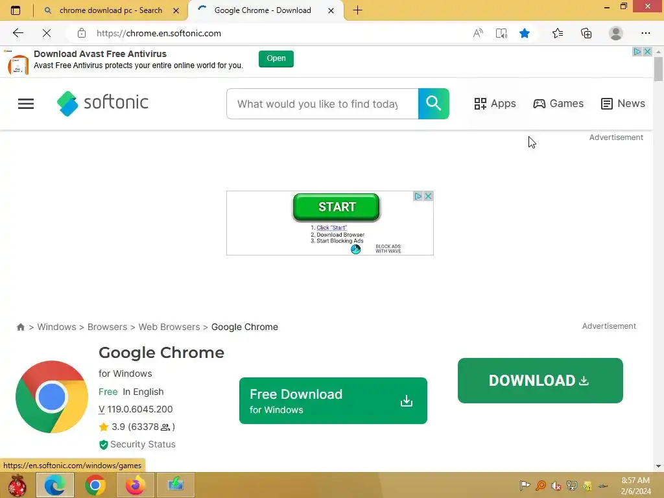This screenshot has height=498, width=664.
Task: Click the Google Chrome logo image
Action: click(52, 397)
